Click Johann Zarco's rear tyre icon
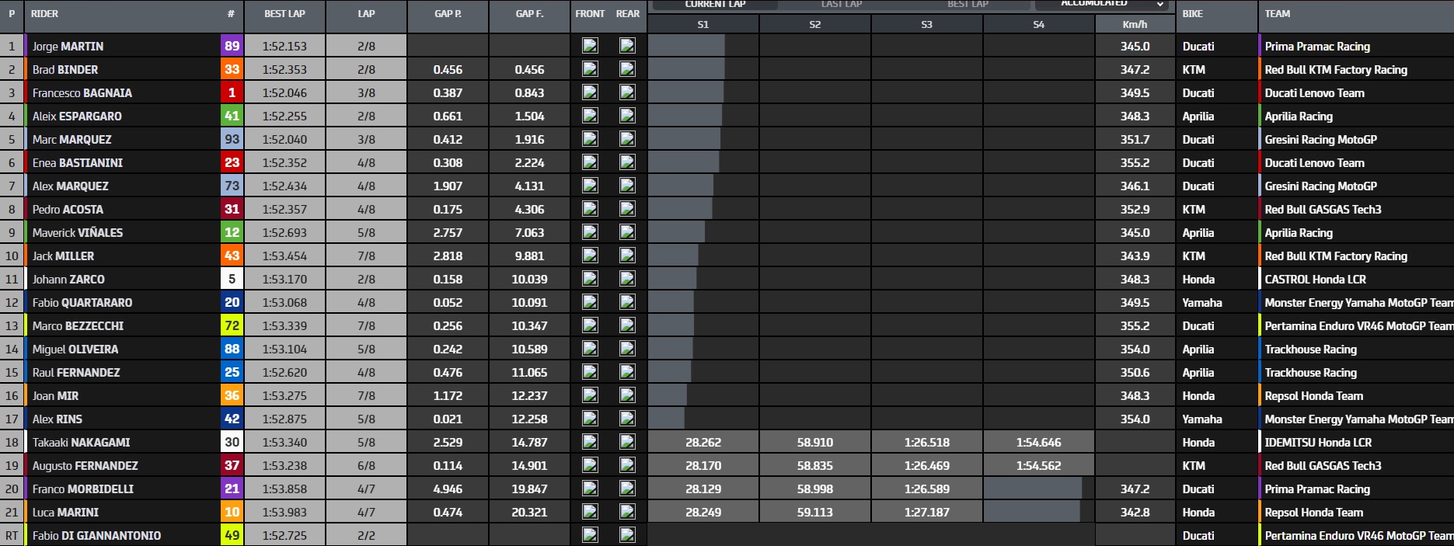Screen dimensions: 1454x546 tap(627, 279)
